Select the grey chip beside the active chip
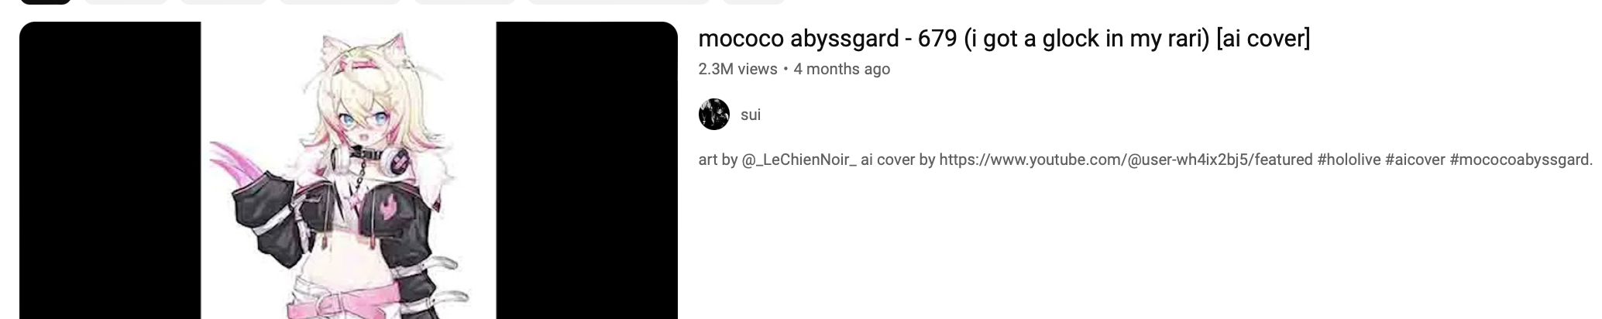The image size is (1602, 319). (126, 2)
